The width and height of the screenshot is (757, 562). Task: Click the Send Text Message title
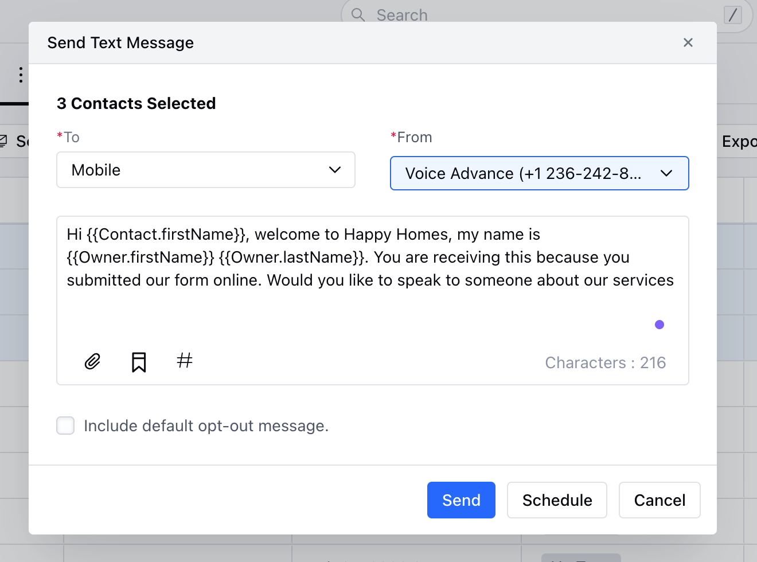tap(120, 42)
